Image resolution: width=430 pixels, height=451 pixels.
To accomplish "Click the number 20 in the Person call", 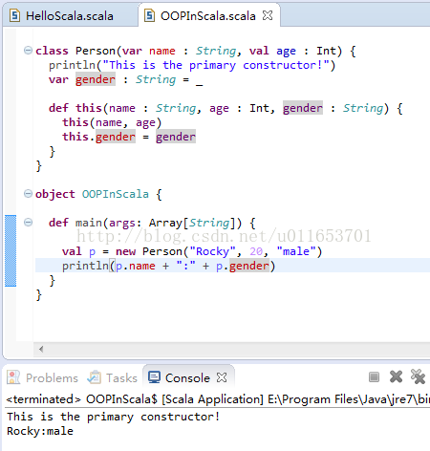I will pos(256,251).
